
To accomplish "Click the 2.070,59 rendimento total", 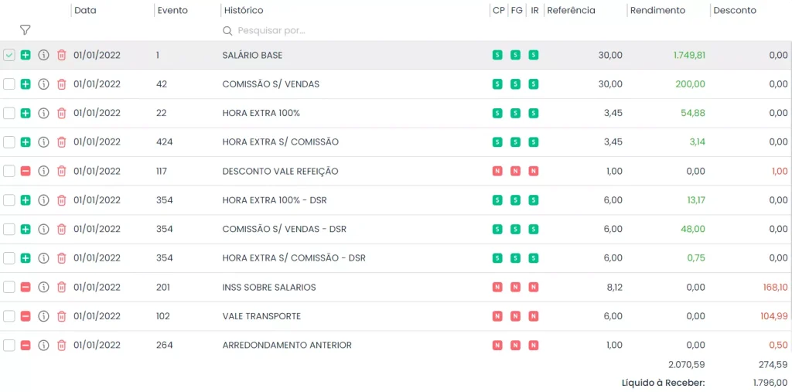I will pos(687,364).
